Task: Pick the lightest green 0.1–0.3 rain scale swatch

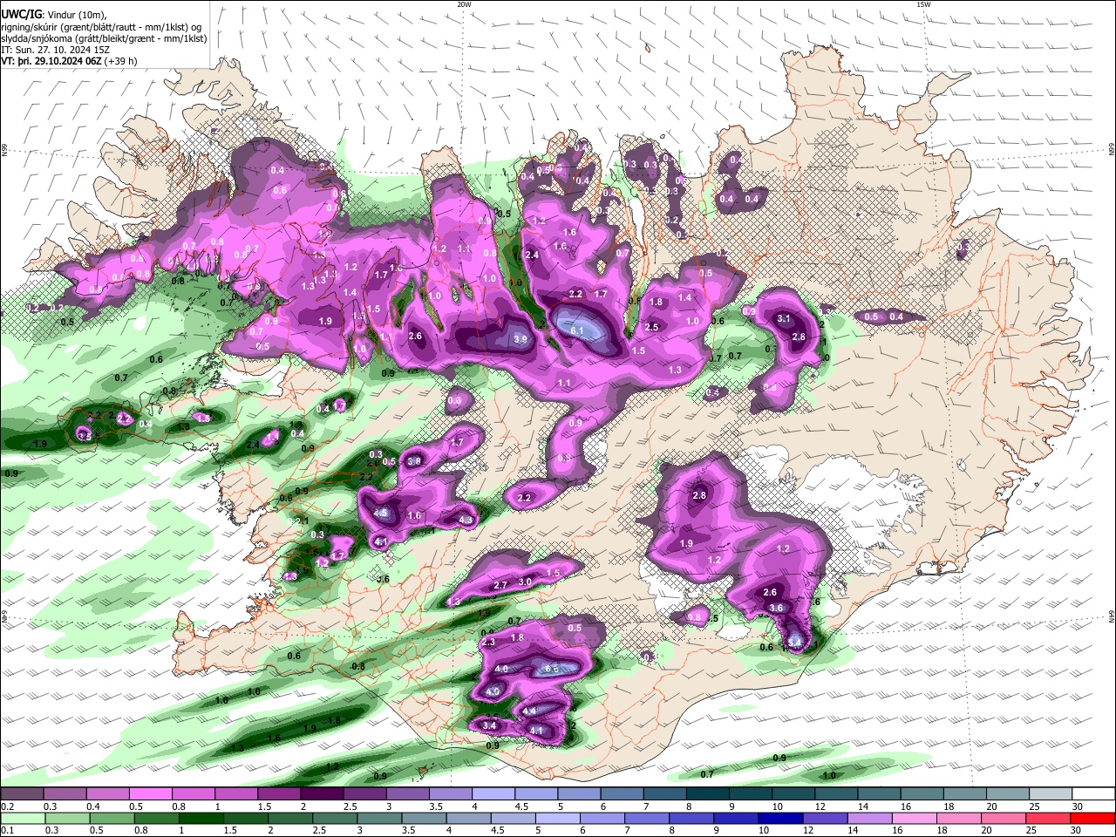Action: click(x=23, y=818)
